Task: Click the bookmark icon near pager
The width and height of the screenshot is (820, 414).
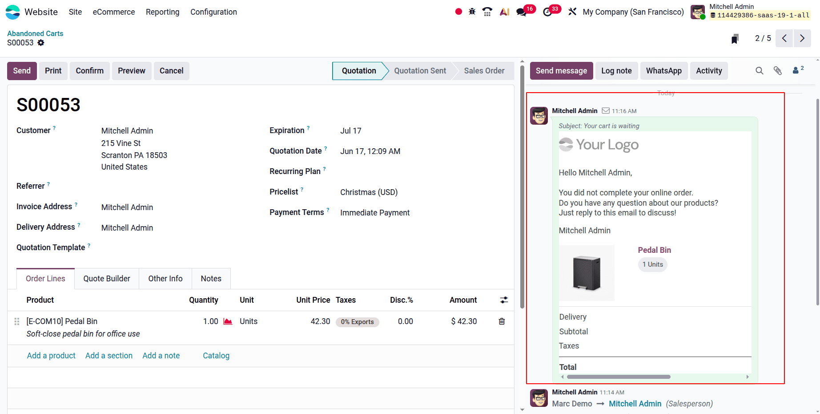Action: [x=735, y=39]
